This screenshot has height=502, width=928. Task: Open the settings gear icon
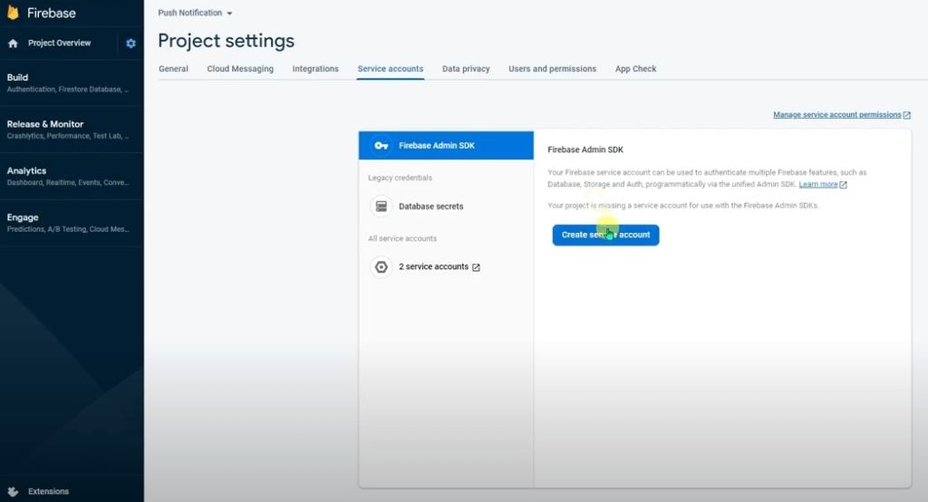coord(130,43)
